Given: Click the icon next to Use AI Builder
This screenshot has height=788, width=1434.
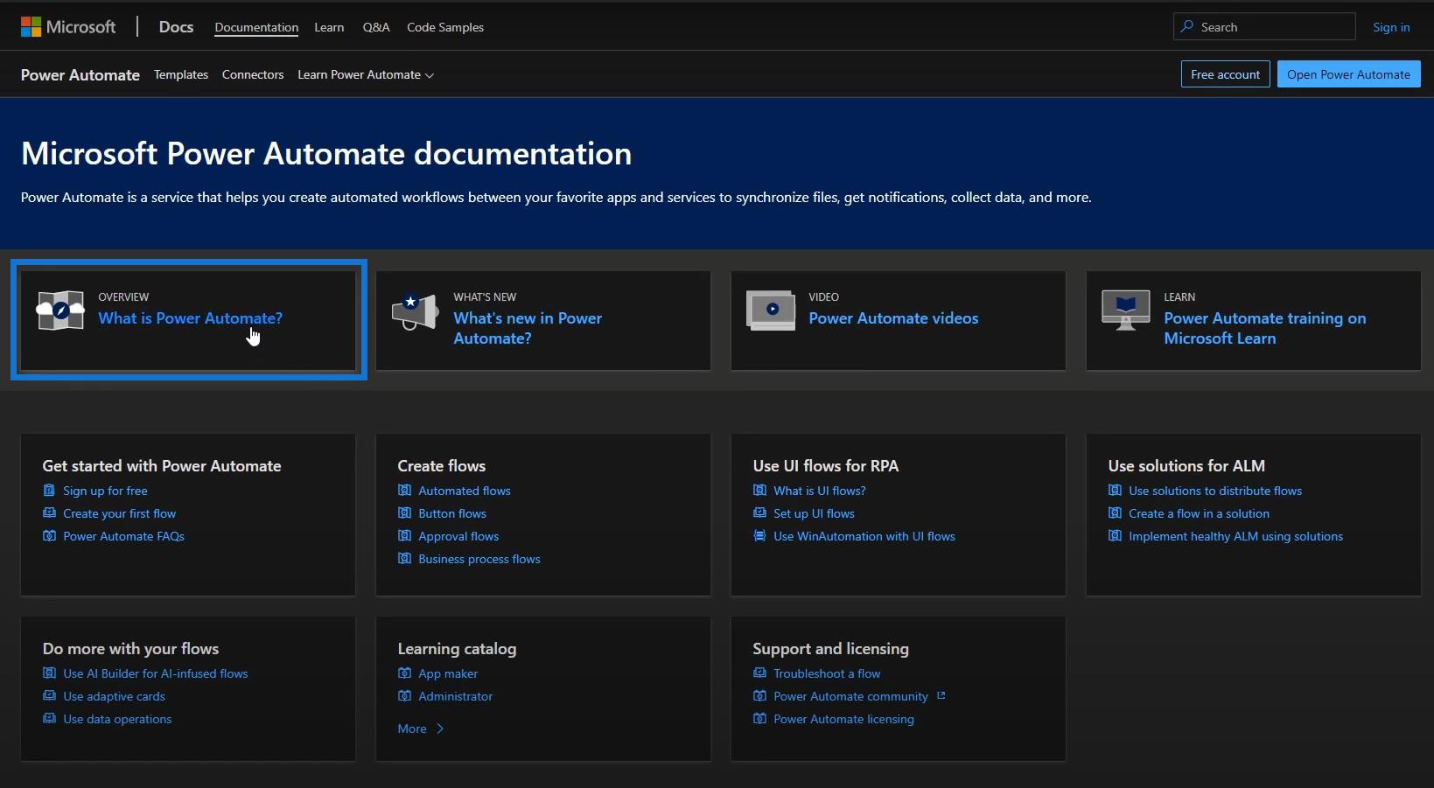Looking at the screenshot, I should [49, 673].
